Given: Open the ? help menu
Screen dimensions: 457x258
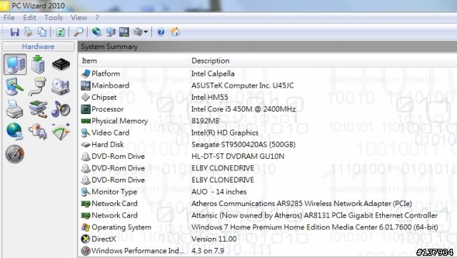Looking at the screenshot, I should pyautogui.click(x=97, y=17).
